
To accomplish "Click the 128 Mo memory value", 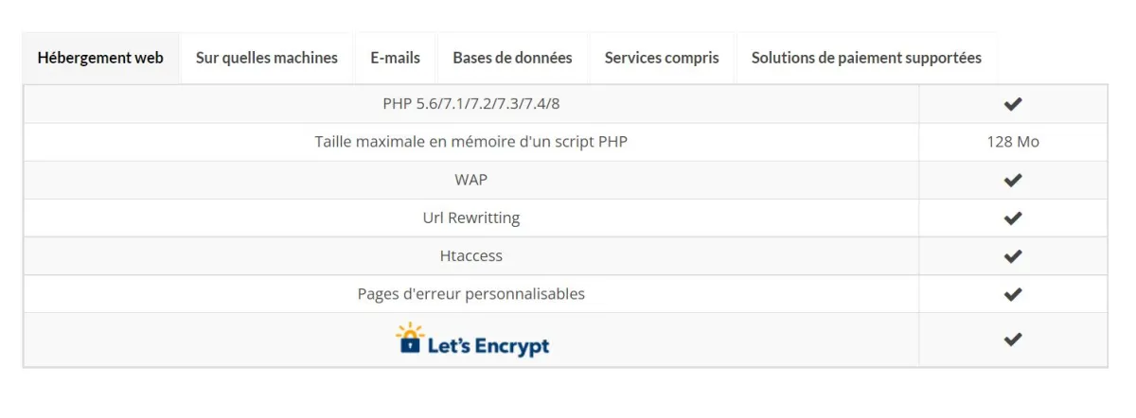I will [1012, 142].
